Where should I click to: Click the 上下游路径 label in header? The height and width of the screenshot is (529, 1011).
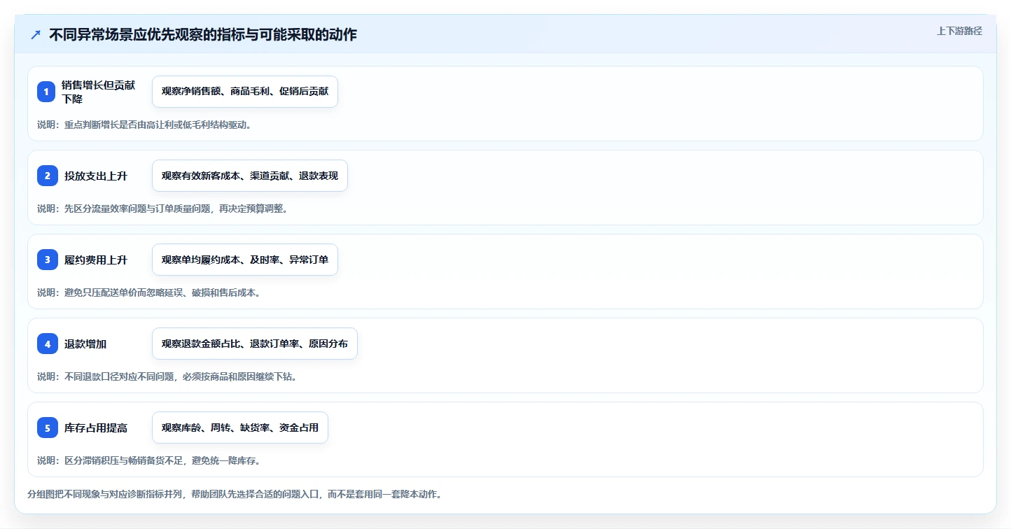click(x=960, y=31)
